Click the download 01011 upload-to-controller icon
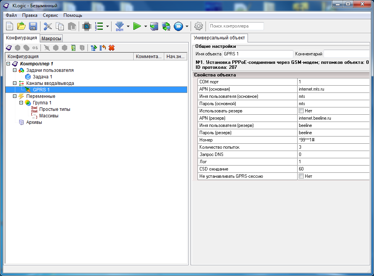 tap(120, 26)
